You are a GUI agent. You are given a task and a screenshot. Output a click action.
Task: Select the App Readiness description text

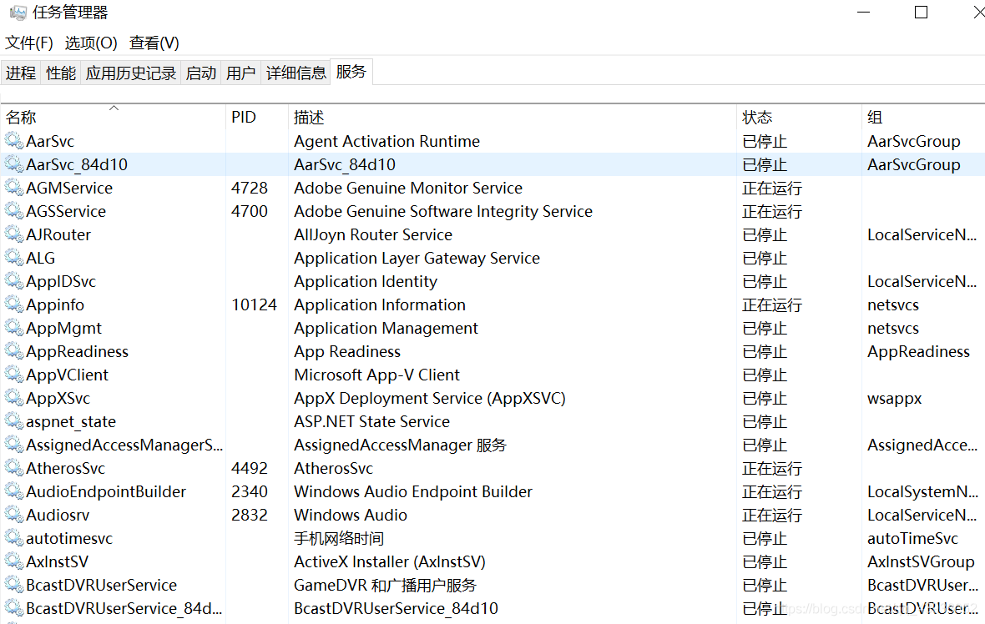click(x=347, y=351)
